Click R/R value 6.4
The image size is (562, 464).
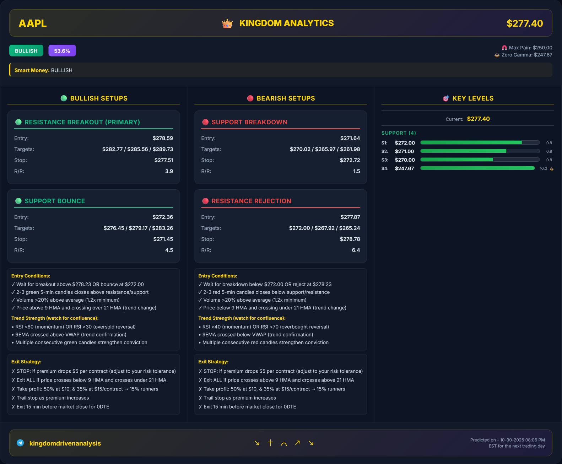pyautogui.click(x=356, y=250)
